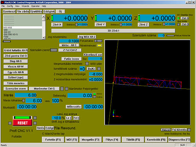Toggle the Marómotor Felpörgetés checkbox
196x147 pixels.
coord(67,89)
